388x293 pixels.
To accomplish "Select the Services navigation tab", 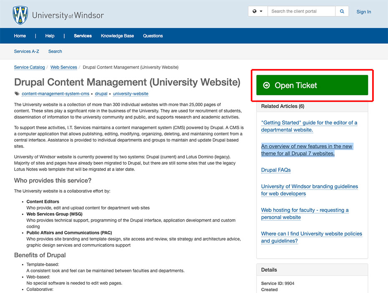I will pyautogui.click(x=83, y=36).
